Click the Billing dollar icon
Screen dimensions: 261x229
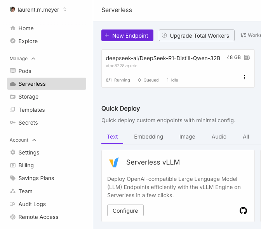coord(13,165)
